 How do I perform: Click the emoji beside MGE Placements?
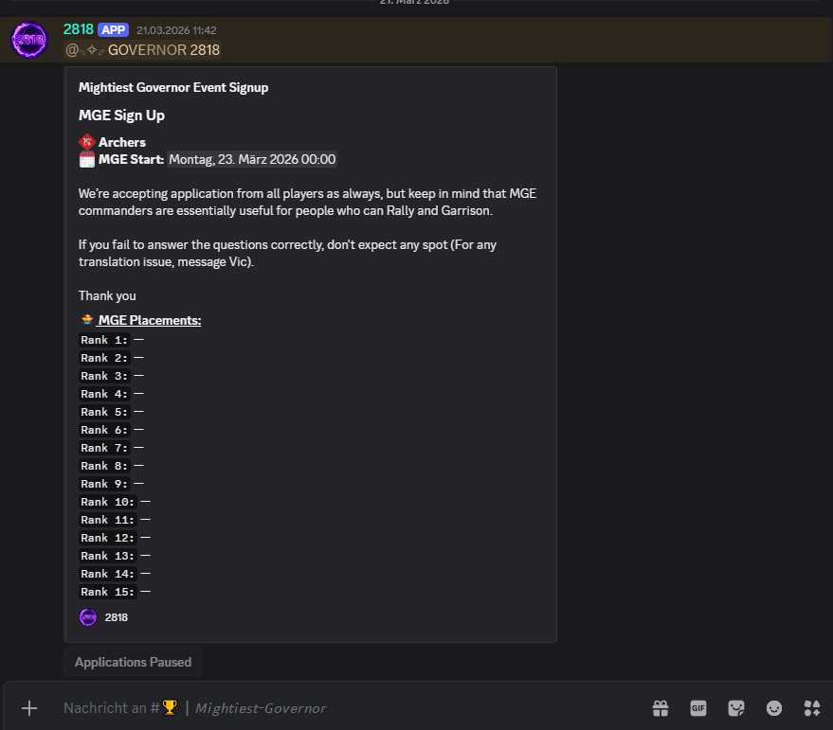87,320
